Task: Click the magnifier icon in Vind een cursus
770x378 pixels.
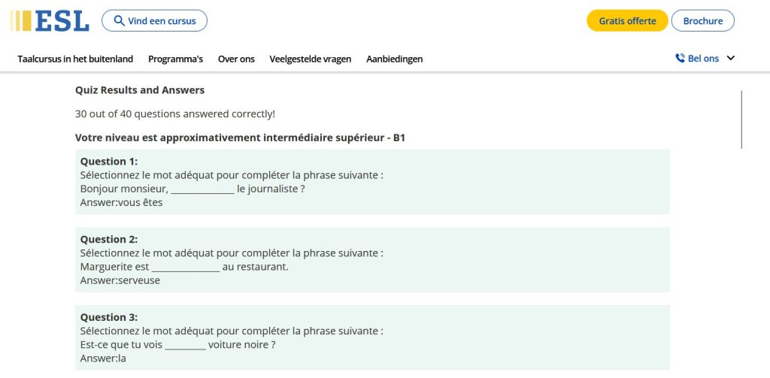Action: [119, 21]
